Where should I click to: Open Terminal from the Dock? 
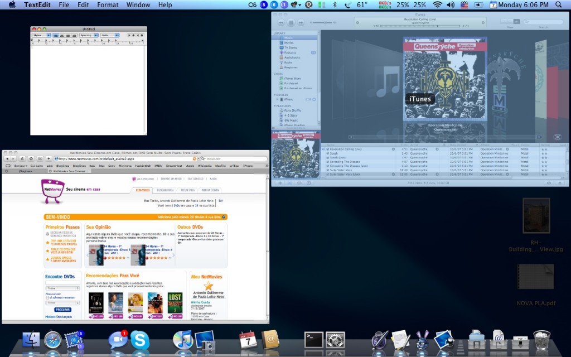pyautogui.click(x=313, y=340)
